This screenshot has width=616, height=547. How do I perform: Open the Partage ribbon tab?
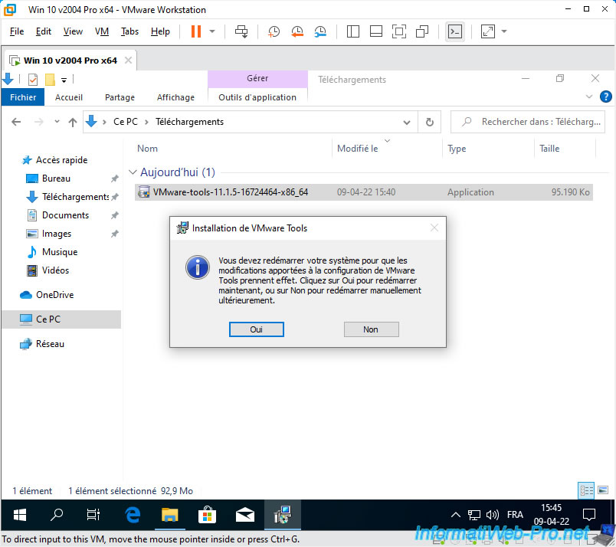[x=120, y=97]
